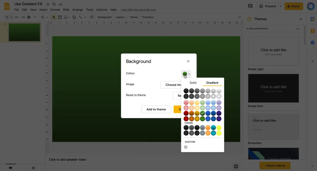Select the green gradient swatch with checkmark
This screenshot has width=317, height=171.
click(203, 113)
